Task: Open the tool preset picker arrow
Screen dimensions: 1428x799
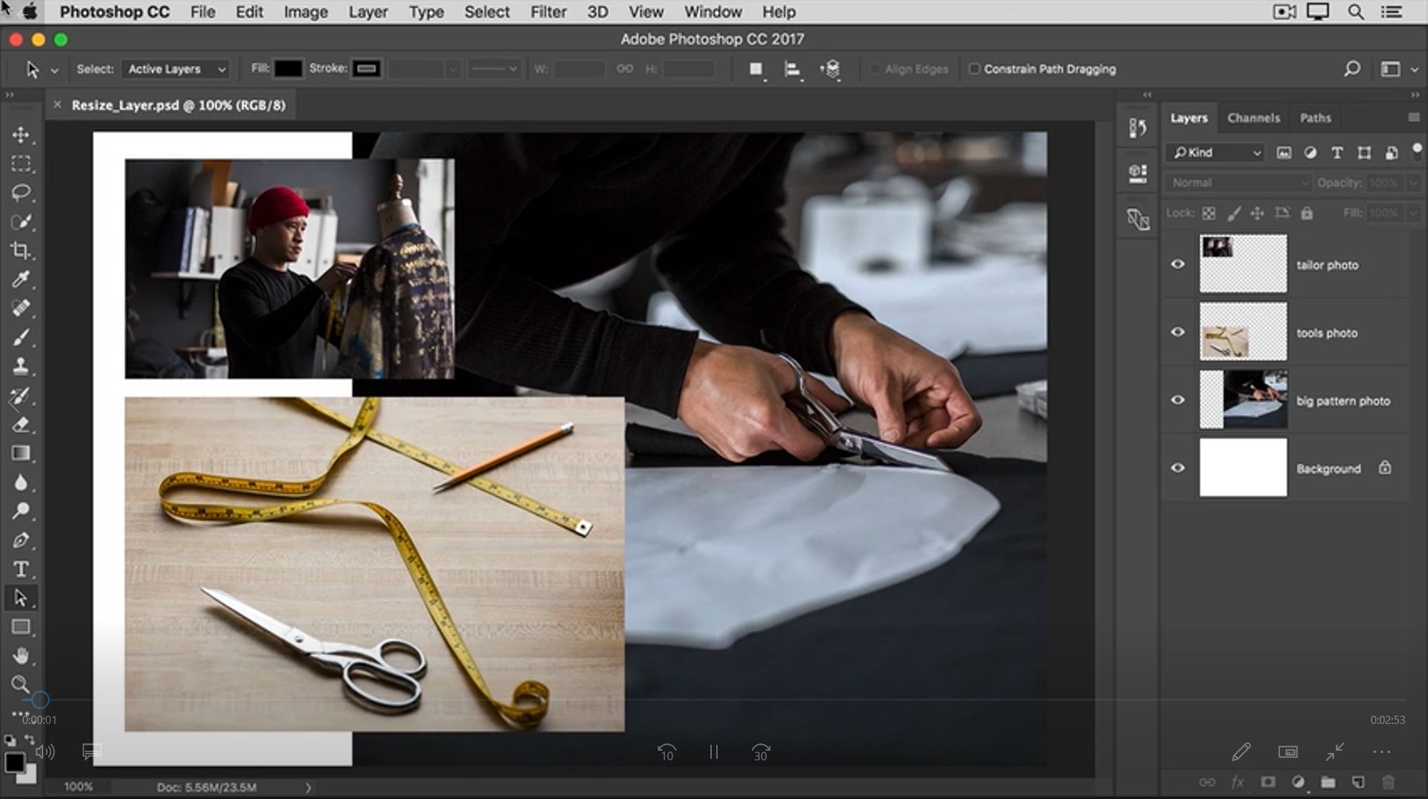Action: pyautogui.click(x=54, y=70)
